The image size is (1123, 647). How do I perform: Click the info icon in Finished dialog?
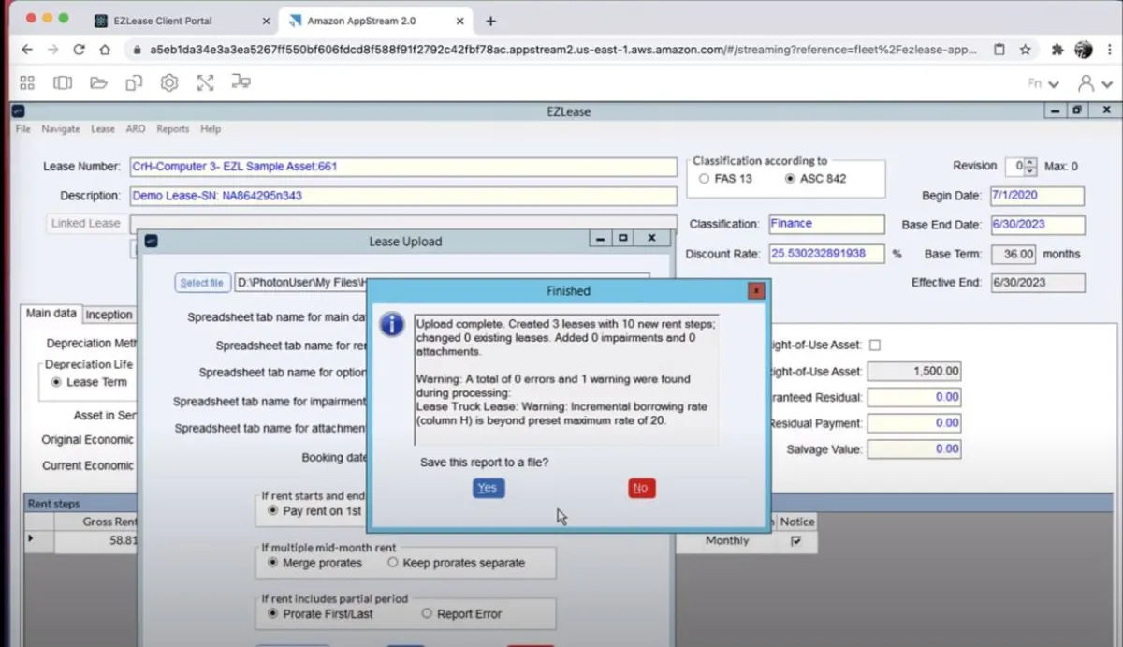coord(391,325)
